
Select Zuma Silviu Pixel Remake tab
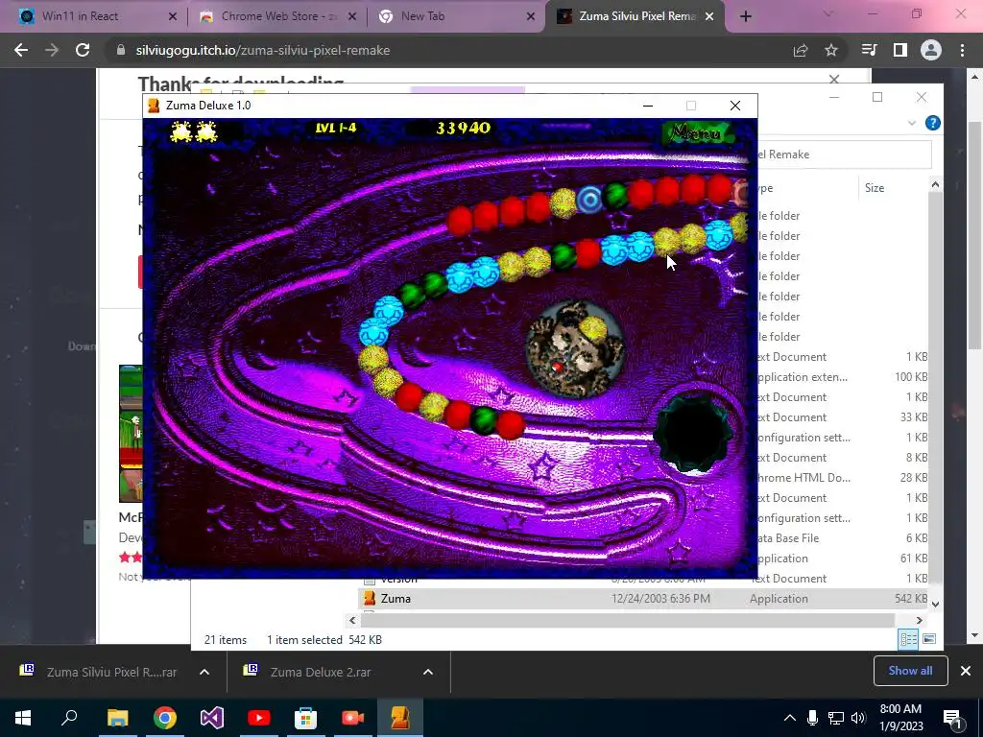click(635, 16)
